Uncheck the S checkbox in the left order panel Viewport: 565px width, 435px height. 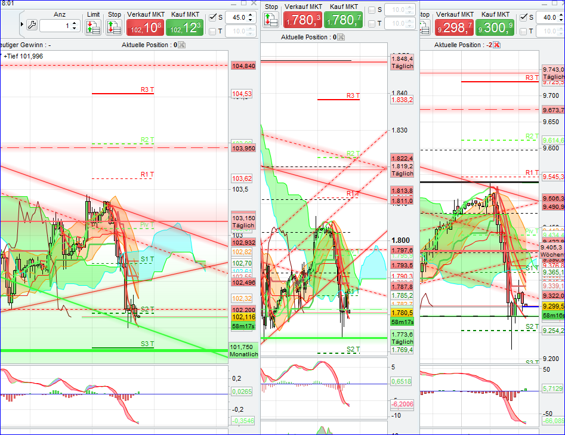tap(212, 17)
